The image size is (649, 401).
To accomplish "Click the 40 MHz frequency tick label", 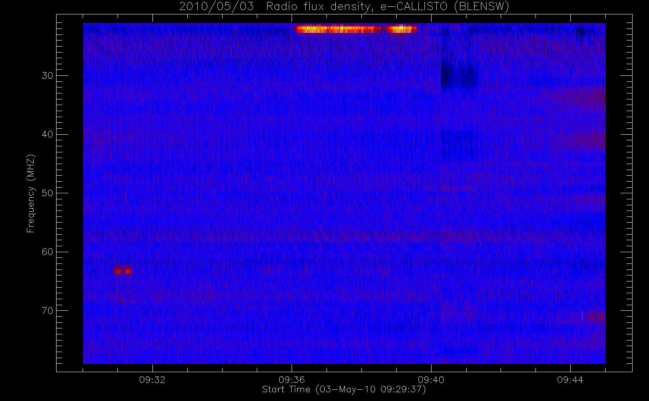I will tap(47, 134).
